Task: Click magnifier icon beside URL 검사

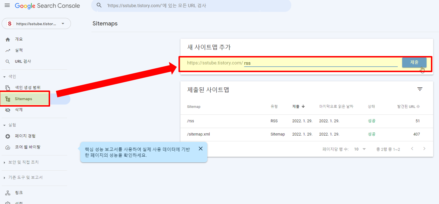Action: (8, 62)
